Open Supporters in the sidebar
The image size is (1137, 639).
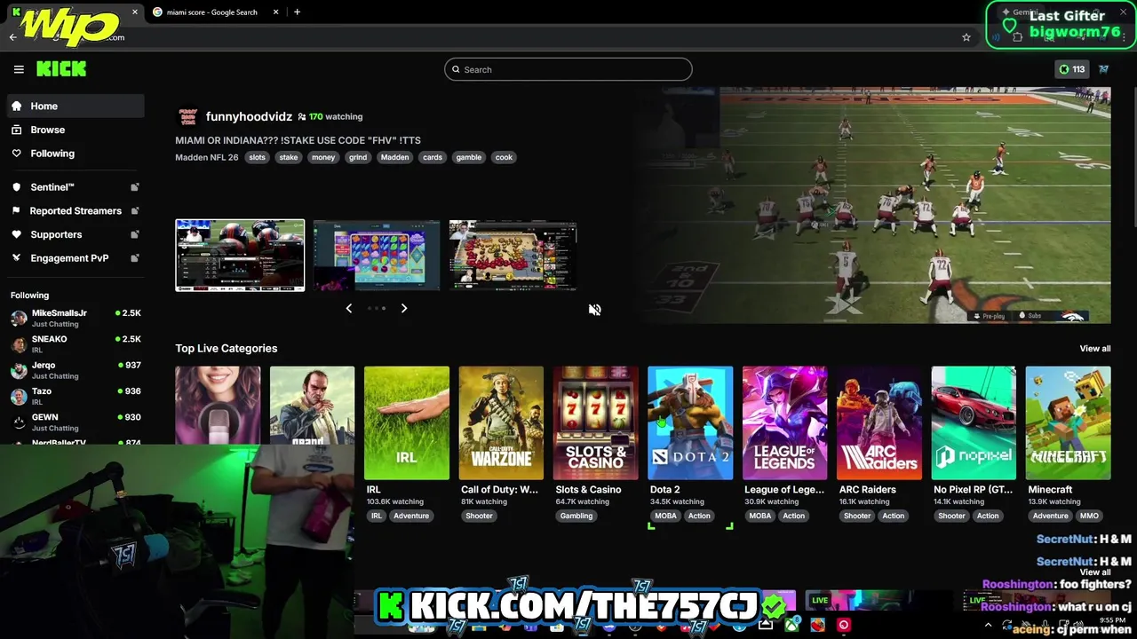point(76,234)
